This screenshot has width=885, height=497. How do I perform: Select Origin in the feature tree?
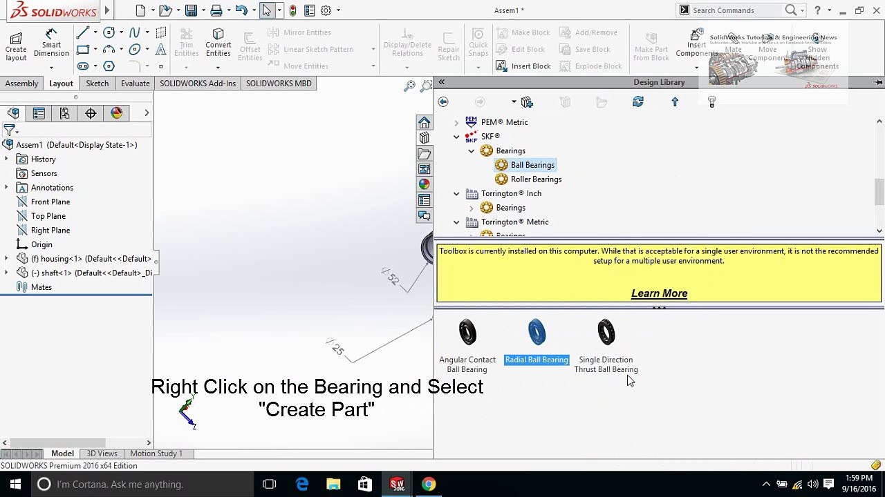point(41,244)
